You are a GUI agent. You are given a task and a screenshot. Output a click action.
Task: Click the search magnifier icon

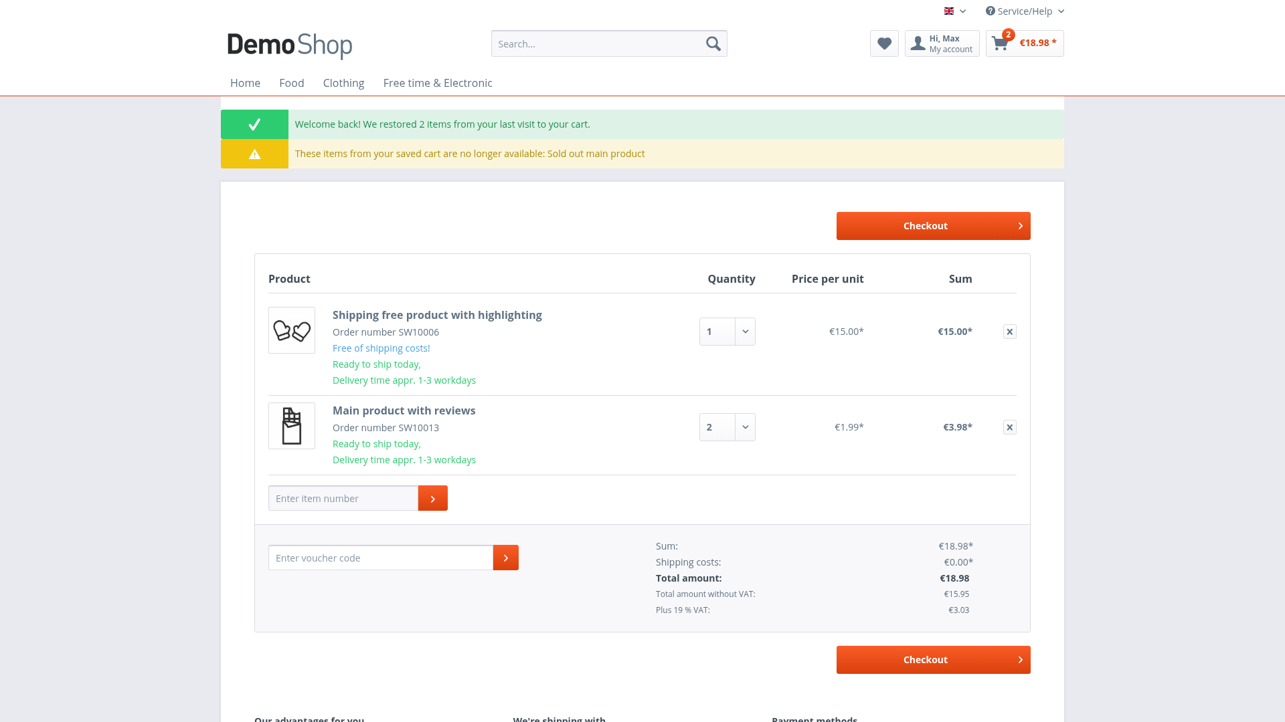[x=713, y=43]
